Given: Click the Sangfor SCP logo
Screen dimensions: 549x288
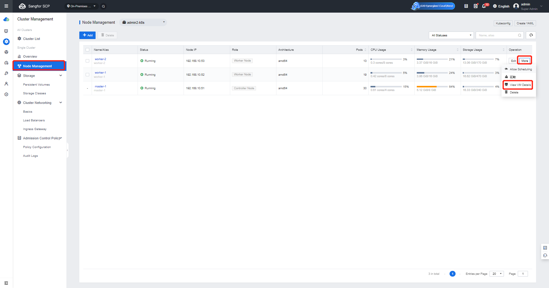Looking at the screenshot, I should (34, 6).
